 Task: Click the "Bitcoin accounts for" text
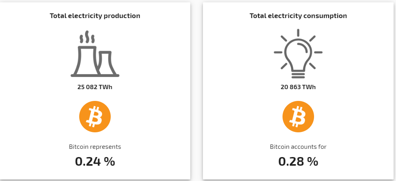tap(298, 147)
